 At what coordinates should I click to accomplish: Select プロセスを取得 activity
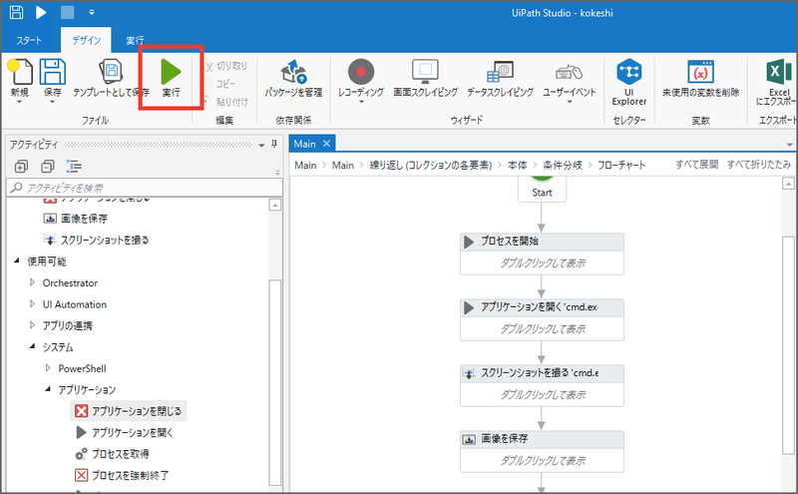coord(112,454)
